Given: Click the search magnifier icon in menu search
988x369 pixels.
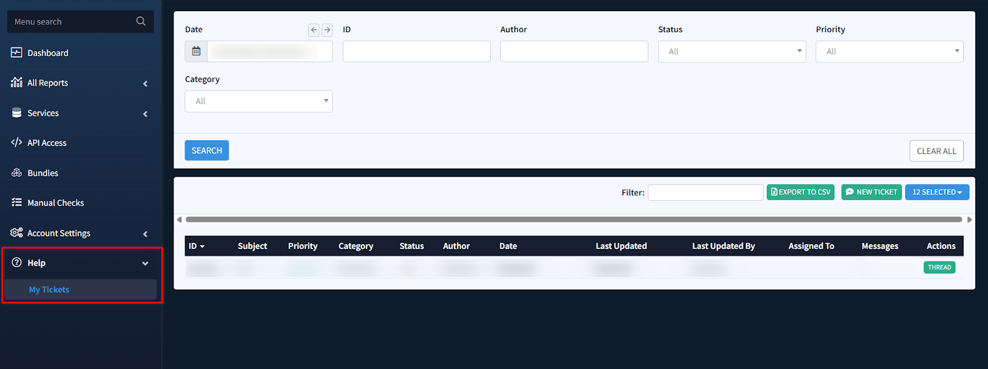Looking at the screenshot, I should 141,22.
